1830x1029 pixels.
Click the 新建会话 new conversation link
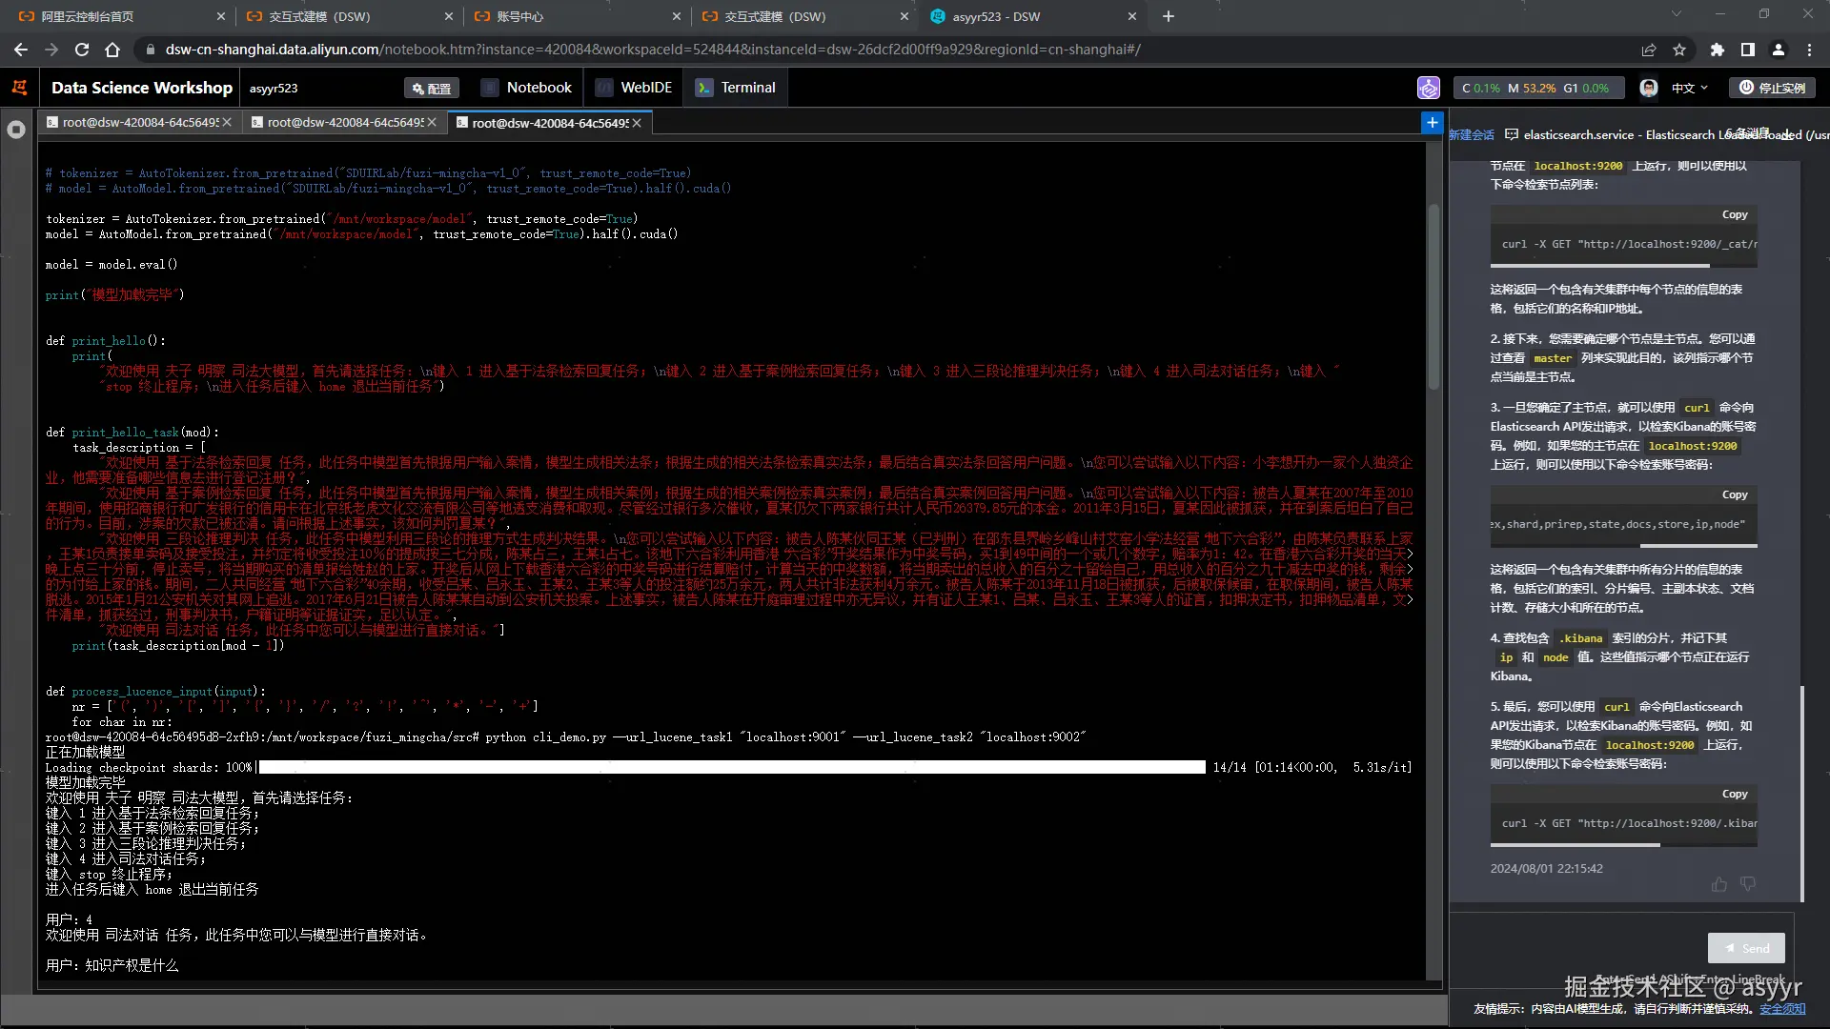click(x=1472, y=134)
